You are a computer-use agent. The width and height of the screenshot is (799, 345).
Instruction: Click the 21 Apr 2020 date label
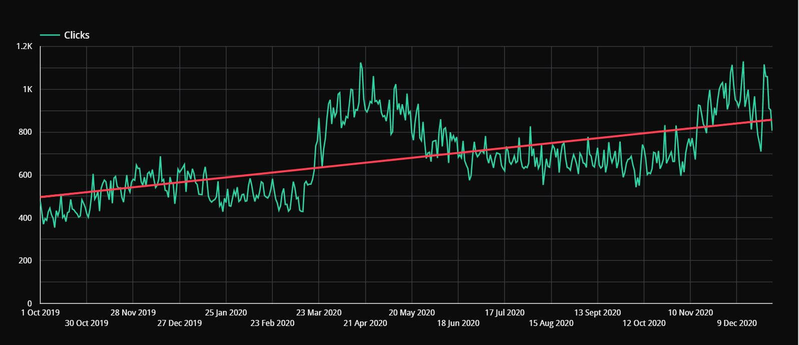click(365, 323)
